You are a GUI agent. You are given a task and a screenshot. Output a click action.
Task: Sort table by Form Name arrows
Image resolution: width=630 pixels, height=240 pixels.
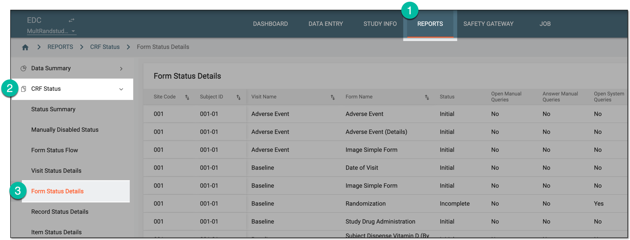click(427, 97)
